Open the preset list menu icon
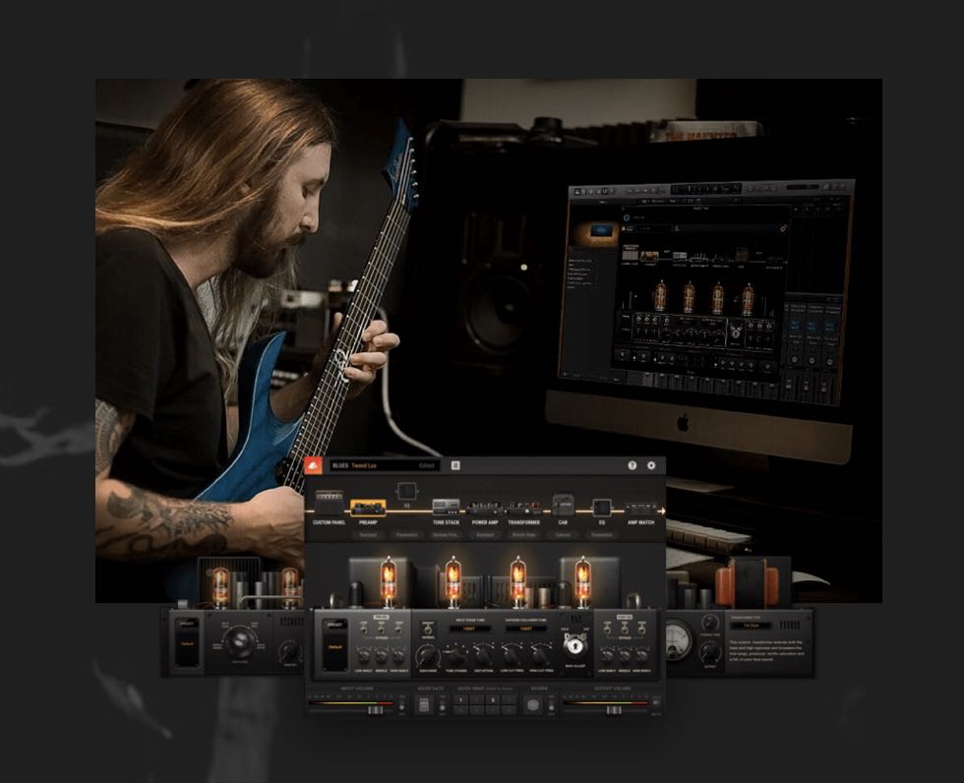Screen dimensions: 964x783 pos(455,465)
